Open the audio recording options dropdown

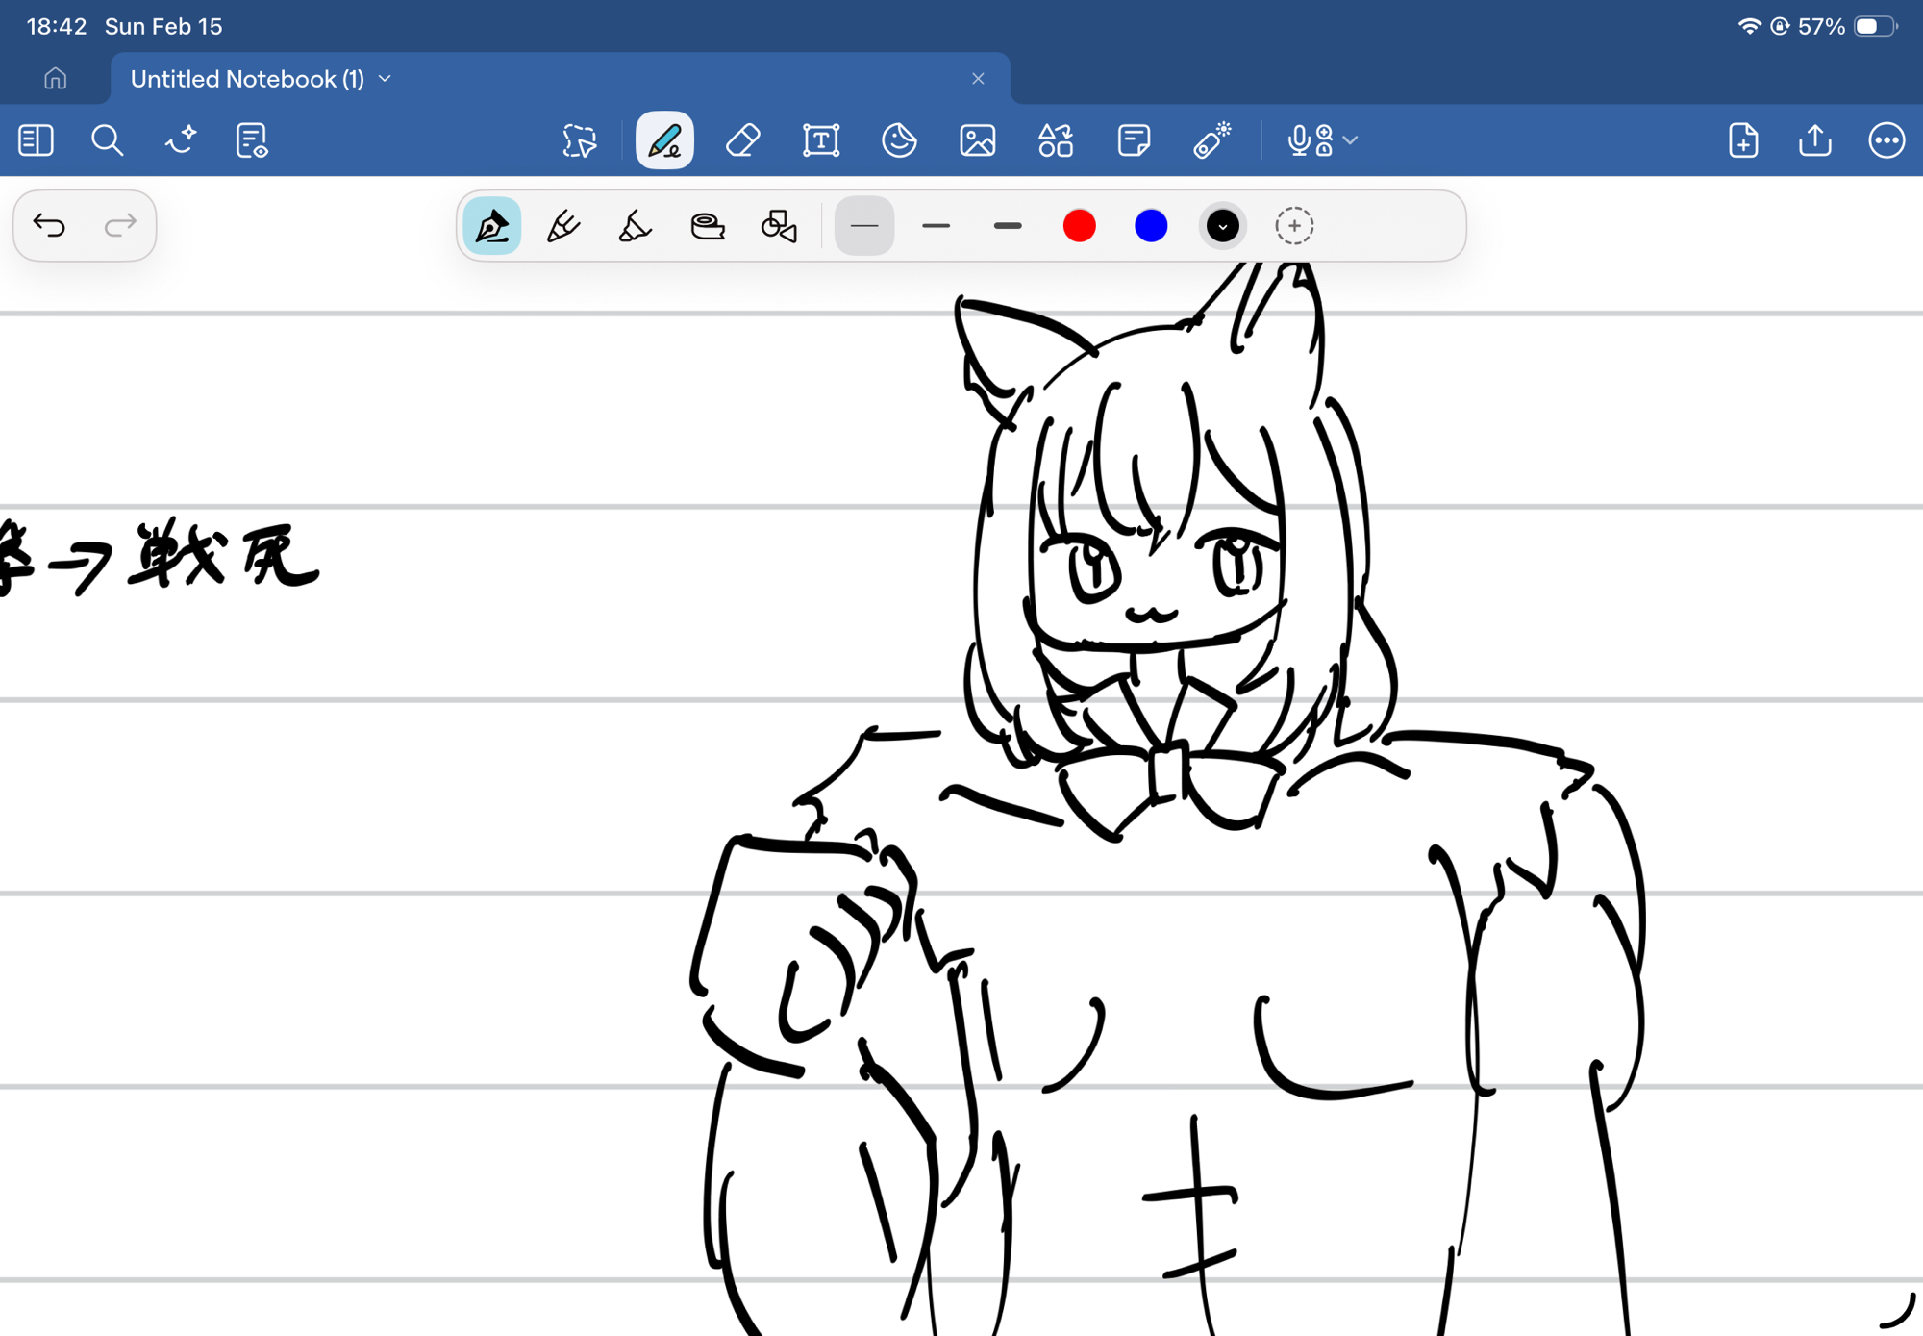pos(1350,140)
